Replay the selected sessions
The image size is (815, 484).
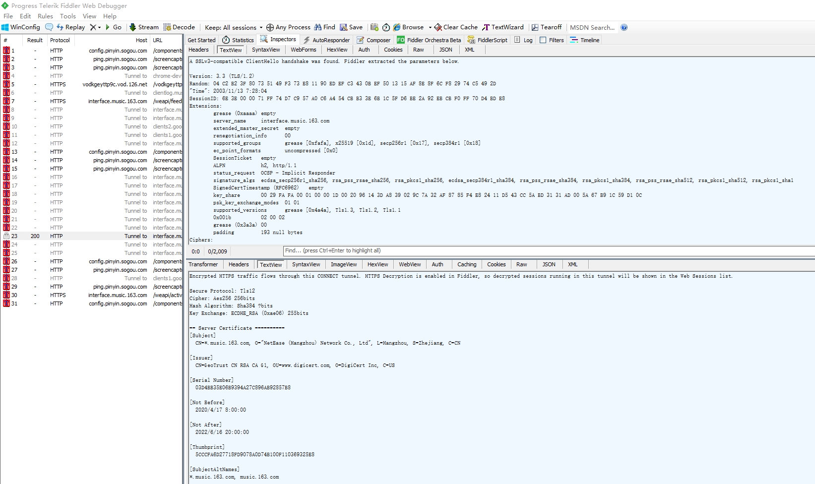click(70, 27)
